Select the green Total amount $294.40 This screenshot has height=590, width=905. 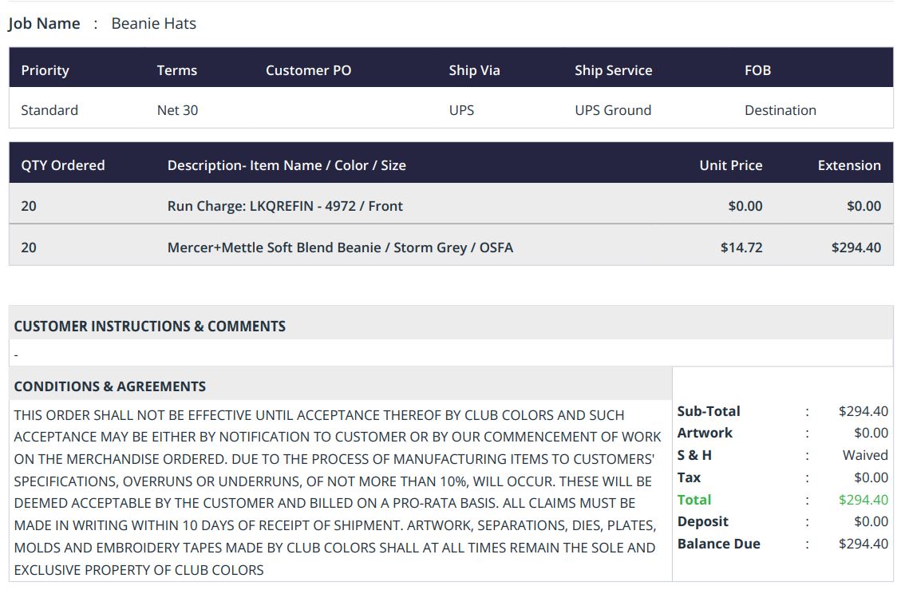coord(863,500)
